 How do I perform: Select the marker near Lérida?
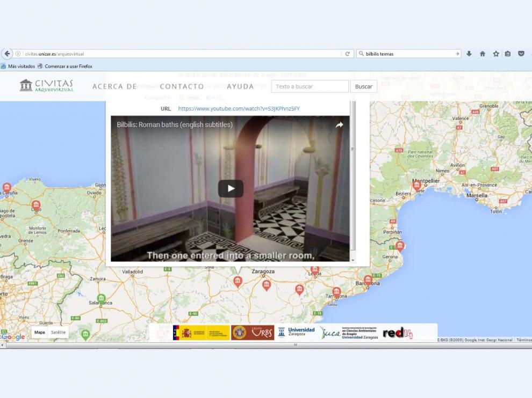coord(315,271)
